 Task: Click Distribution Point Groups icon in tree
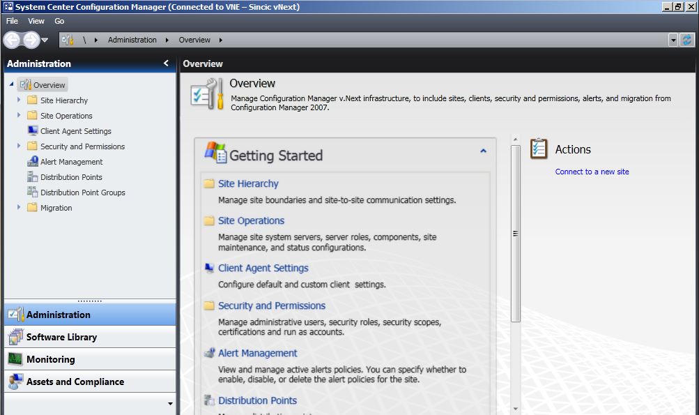33,192
